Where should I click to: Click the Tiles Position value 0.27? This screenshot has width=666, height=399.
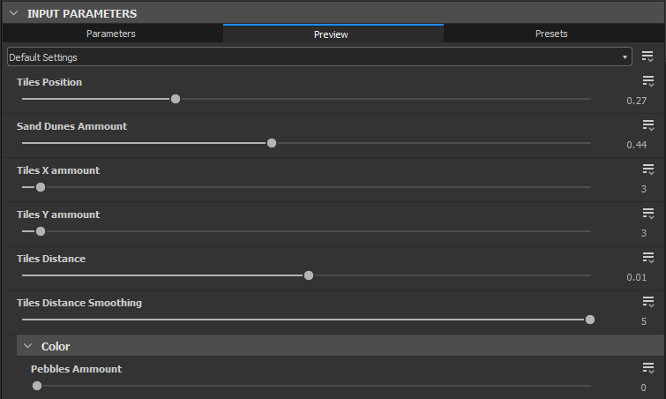[x=637, y=101]
